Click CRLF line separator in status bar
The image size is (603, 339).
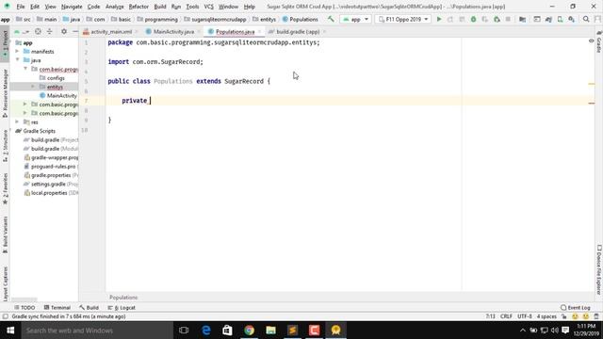pos(506,316)
